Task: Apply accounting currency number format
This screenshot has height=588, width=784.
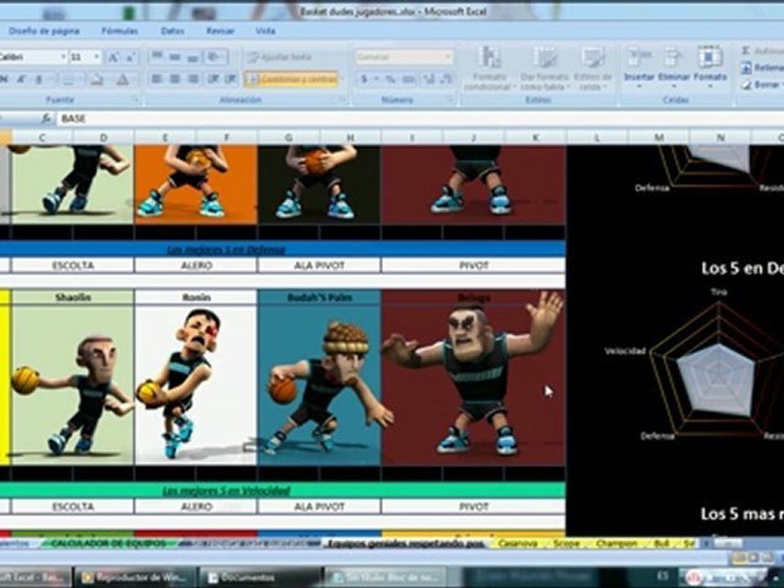Action: [364, 79]
